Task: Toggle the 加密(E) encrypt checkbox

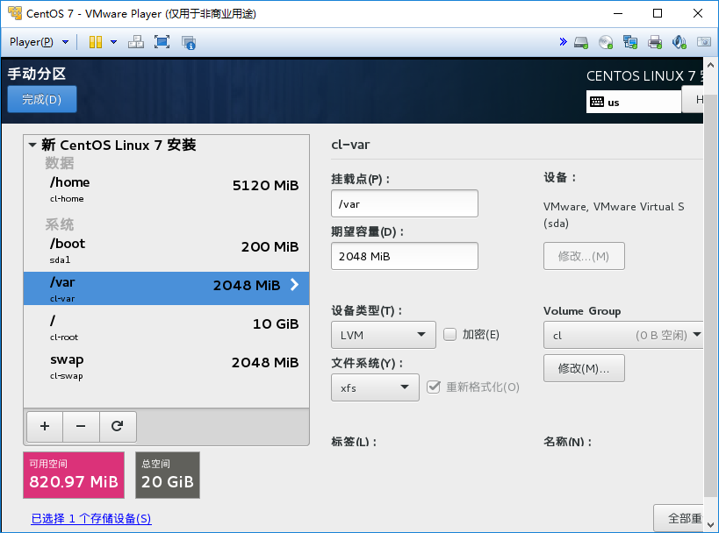Action: click(x=449, y=335)
